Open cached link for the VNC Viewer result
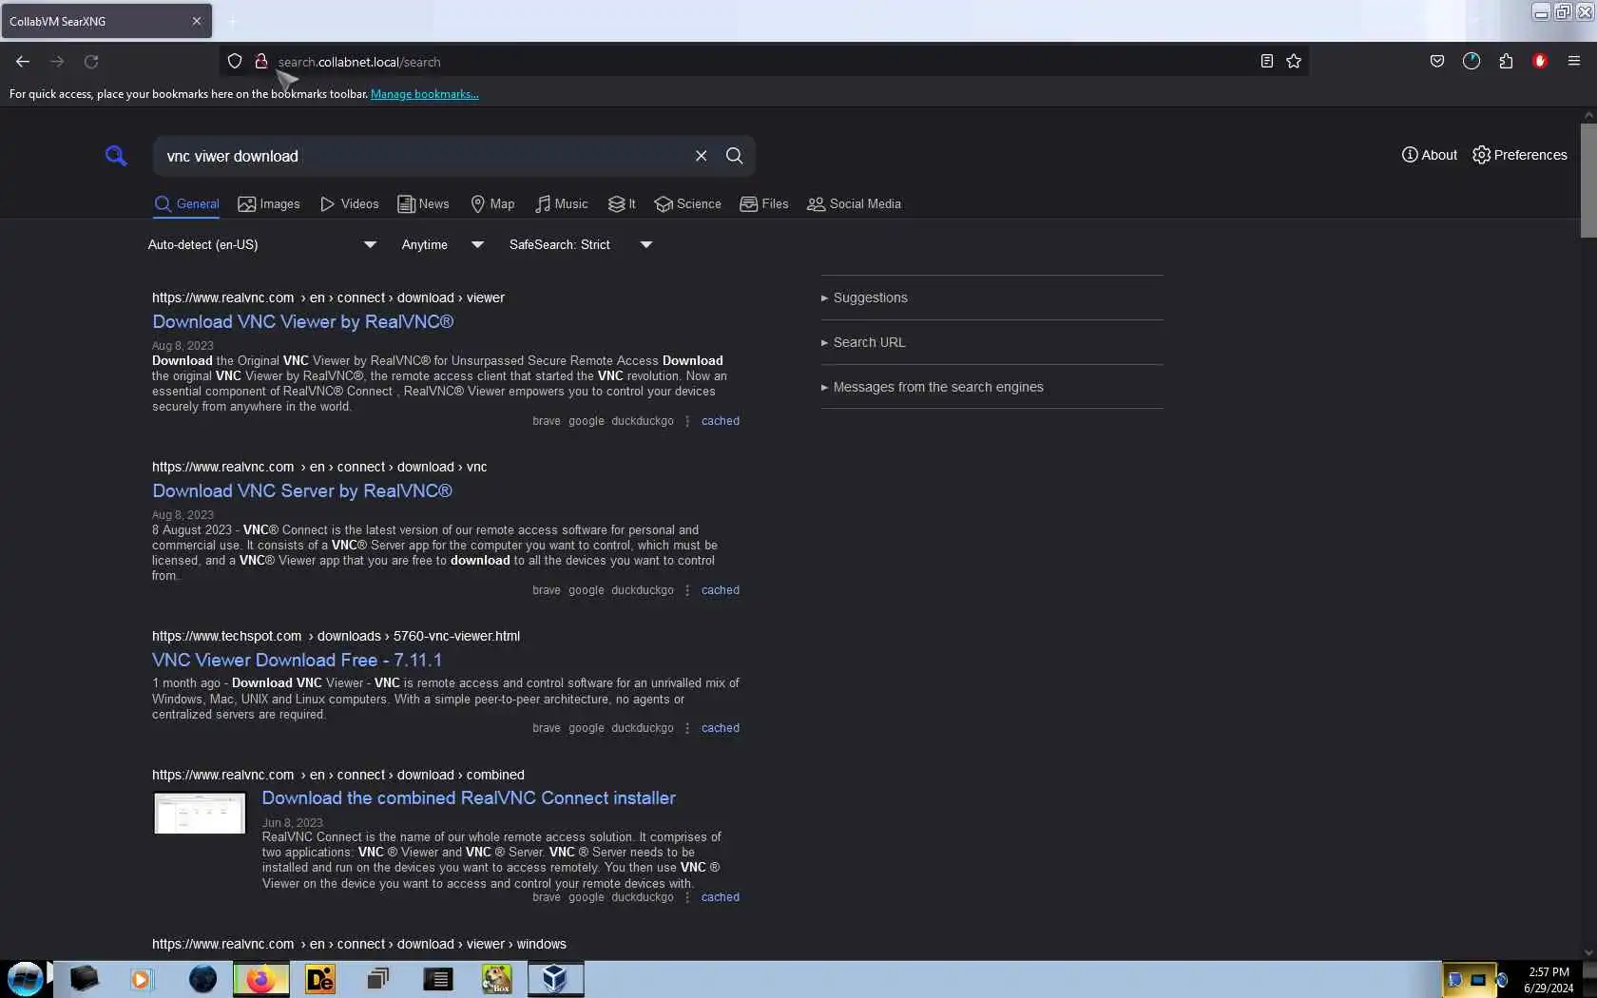1597x998 pixels. tap(721, 421)
